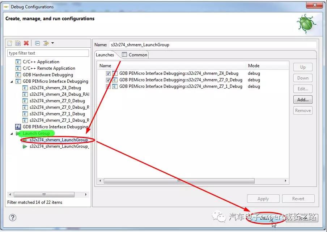Image resolution: width=327 pixels, height=232 pixels.
Task: Click the New launch configuration icon
Action: pyautogui.click(x=10, y=43)
